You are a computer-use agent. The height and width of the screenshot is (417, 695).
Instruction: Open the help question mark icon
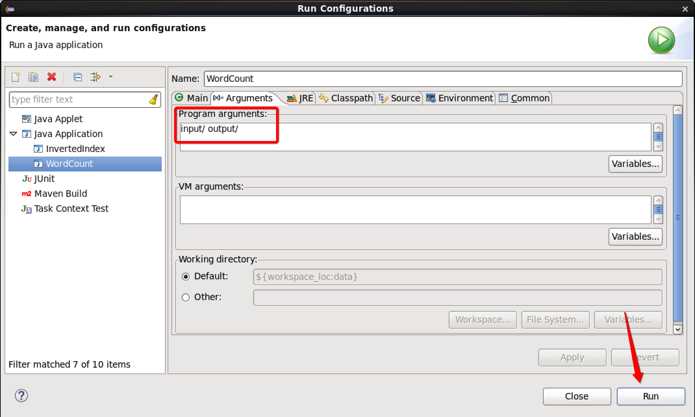pyautogui.click(x=21, y=396)
